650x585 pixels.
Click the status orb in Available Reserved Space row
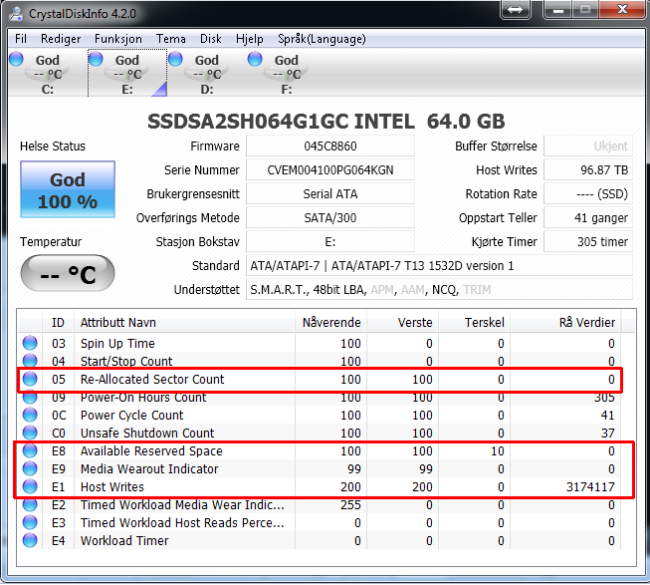pos(30,450)
